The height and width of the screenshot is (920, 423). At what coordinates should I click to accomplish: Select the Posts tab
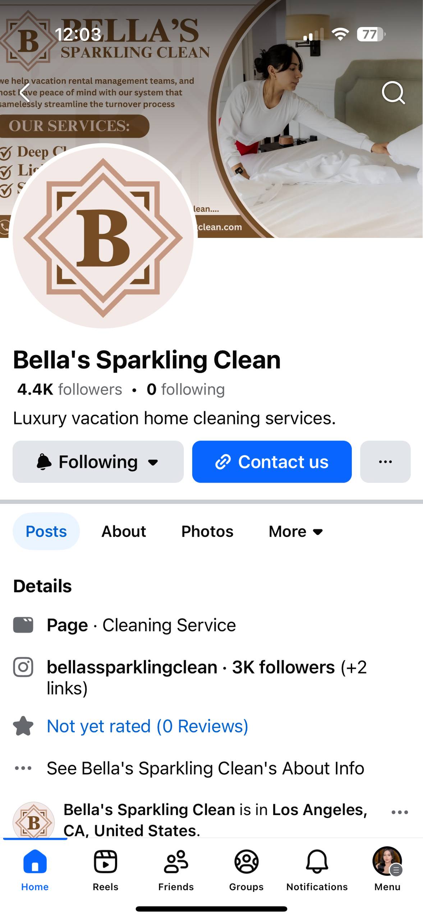(x=46, y=532)
